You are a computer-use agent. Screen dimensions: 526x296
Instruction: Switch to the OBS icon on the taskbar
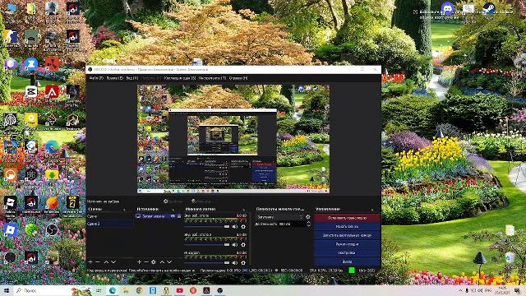(219, 290)
